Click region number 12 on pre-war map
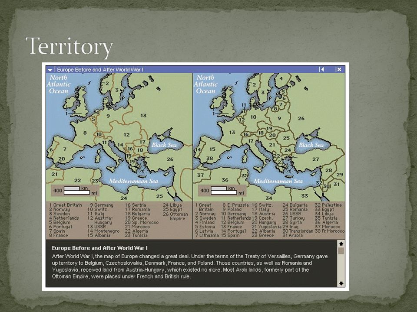Screen dimensions: 417x312 pyautogui.click(x=126, y=135)
